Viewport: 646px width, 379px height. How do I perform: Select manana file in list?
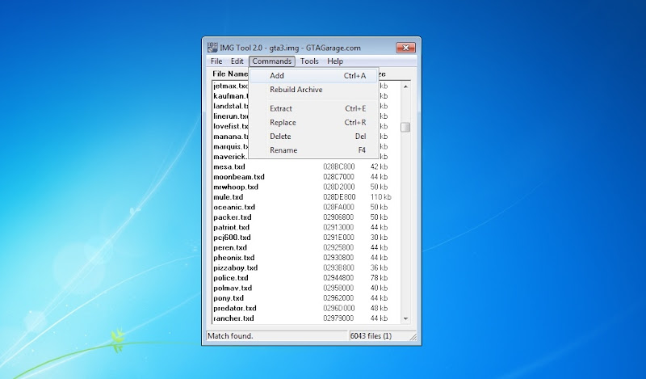pos(231,137)
